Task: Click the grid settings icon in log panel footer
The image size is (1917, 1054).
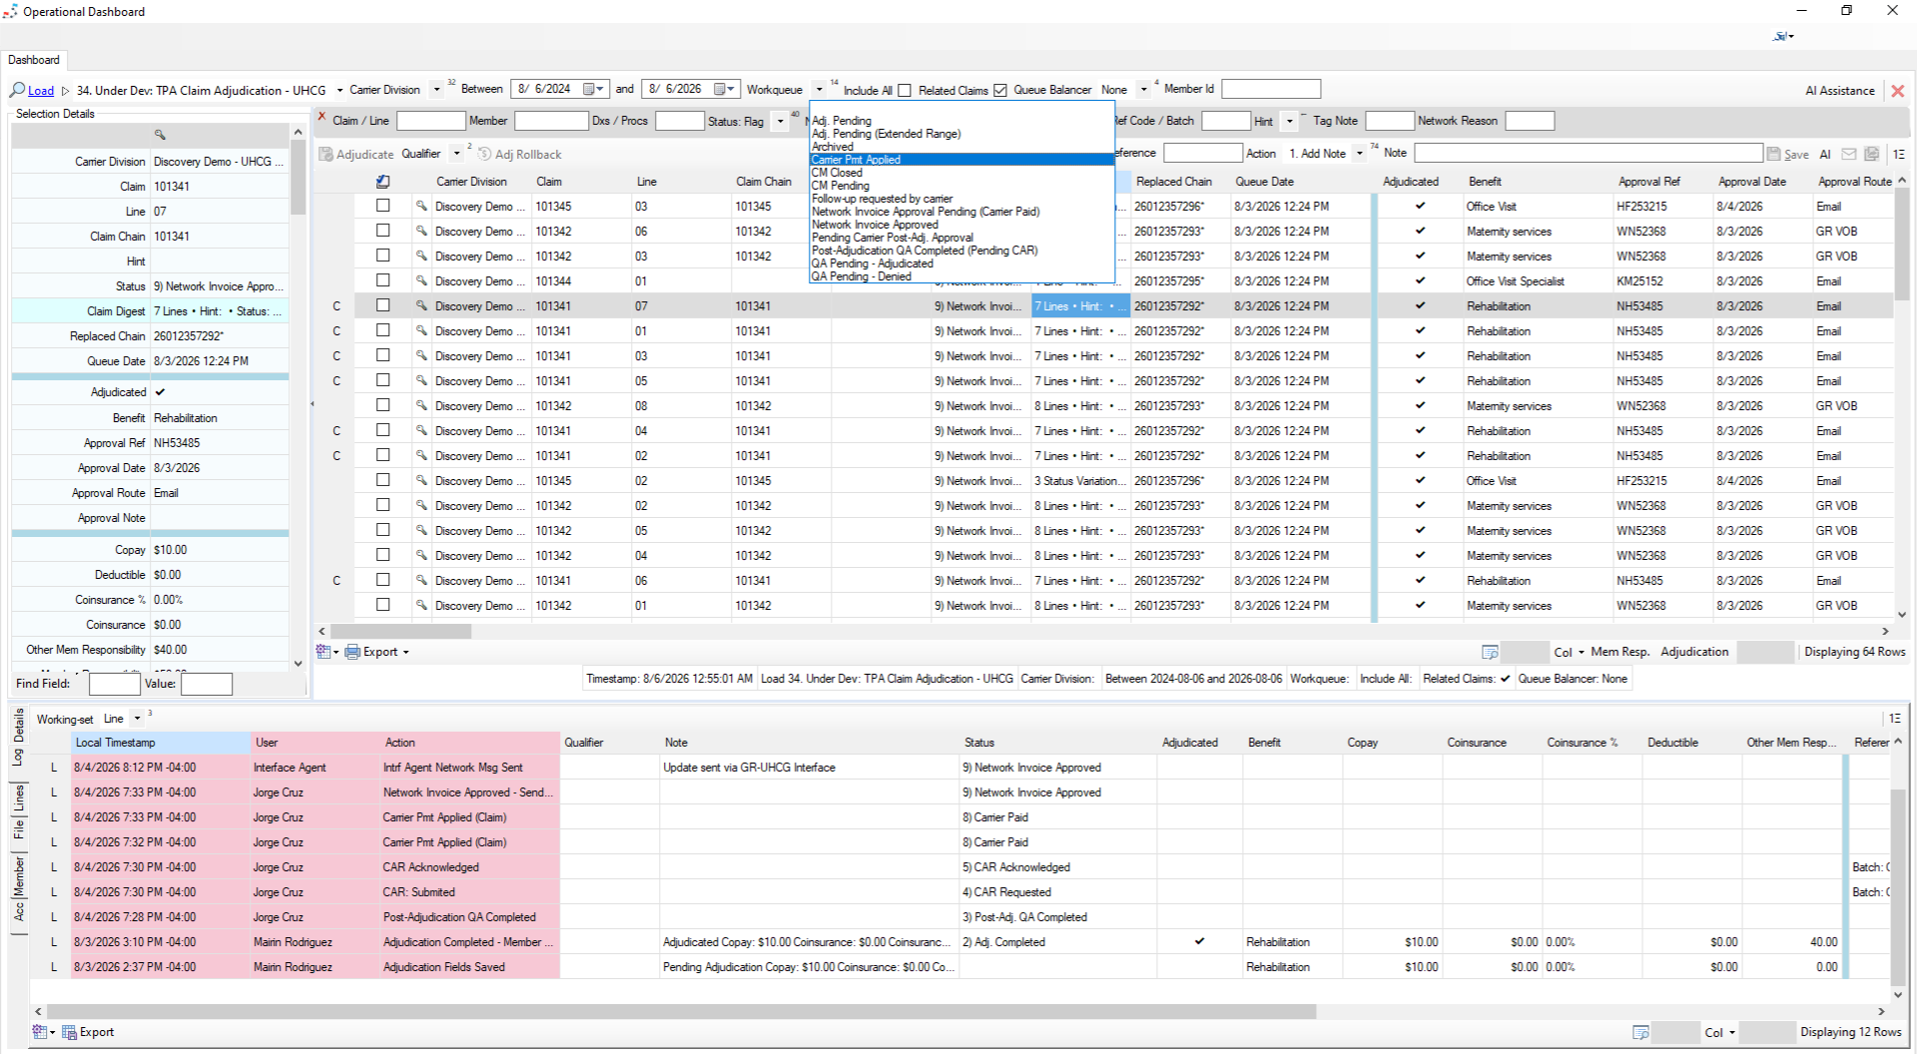Action: pos(40,1032)
